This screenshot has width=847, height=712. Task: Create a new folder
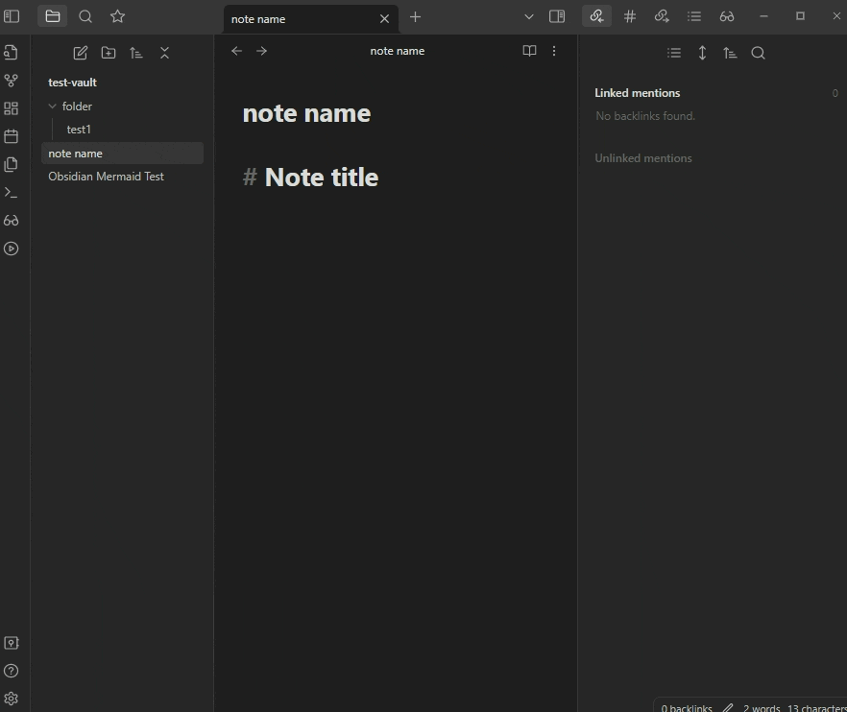click(x=109, y=52)
